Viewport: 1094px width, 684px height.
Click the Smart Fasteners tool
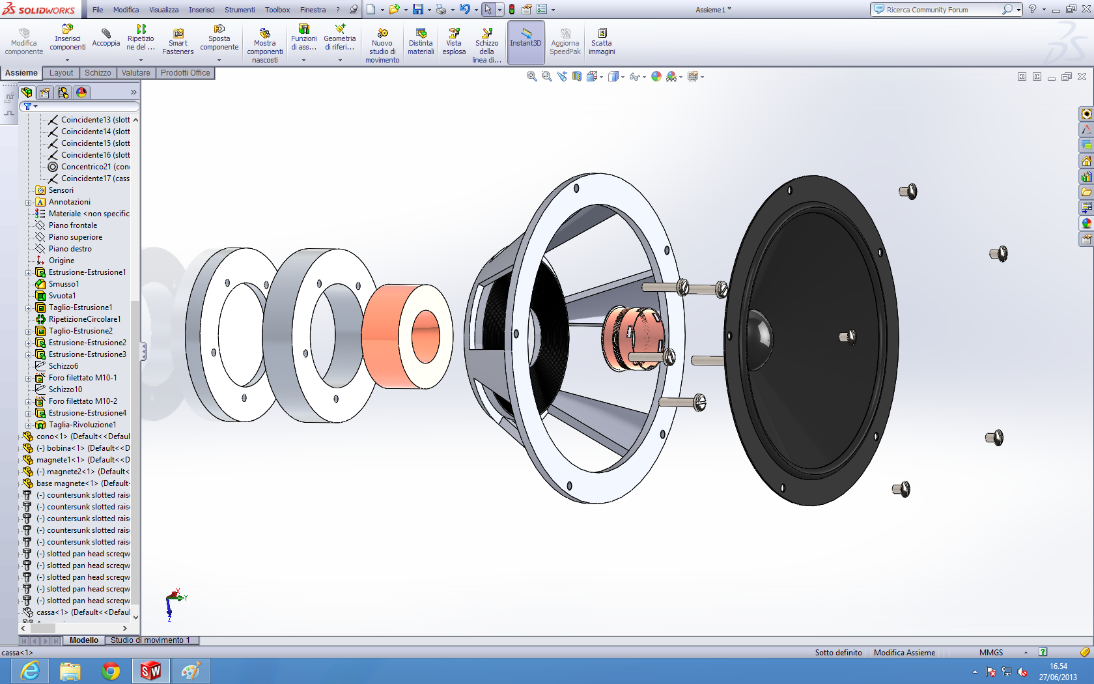[x=178, y=42]
